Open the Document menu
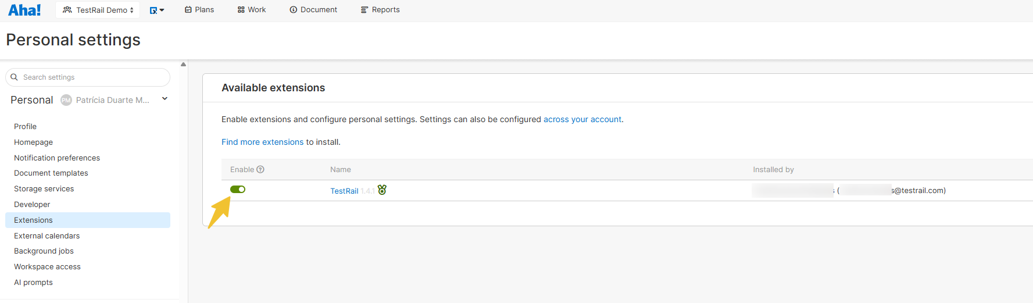 click(313, 10)
